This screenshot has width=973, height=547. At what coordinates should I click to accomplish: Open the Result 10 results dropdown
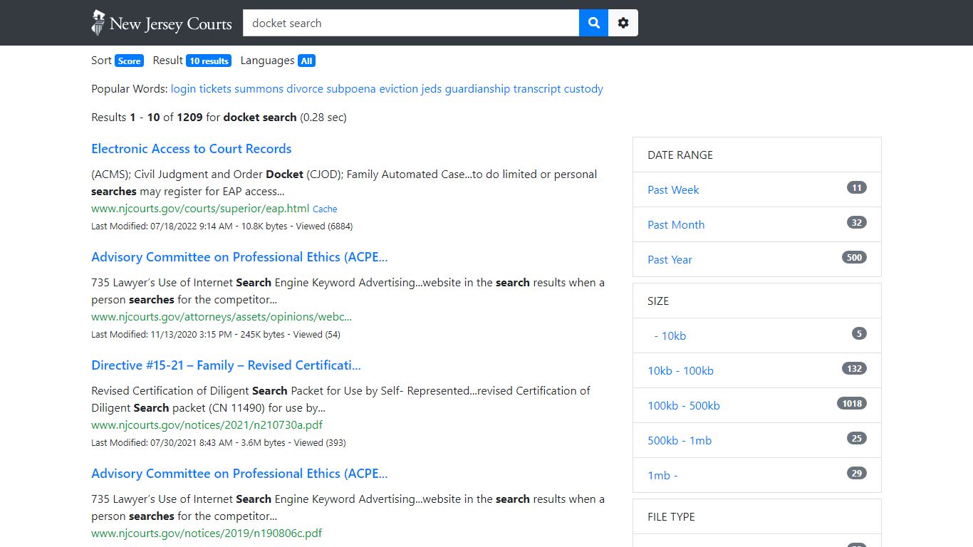(209, 61)
